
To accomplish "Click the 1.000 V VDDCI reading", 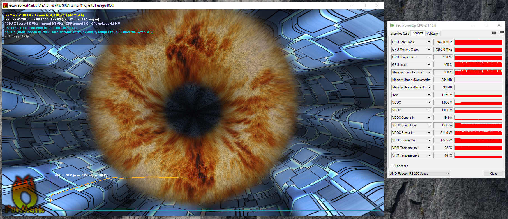I will (443, 110).
